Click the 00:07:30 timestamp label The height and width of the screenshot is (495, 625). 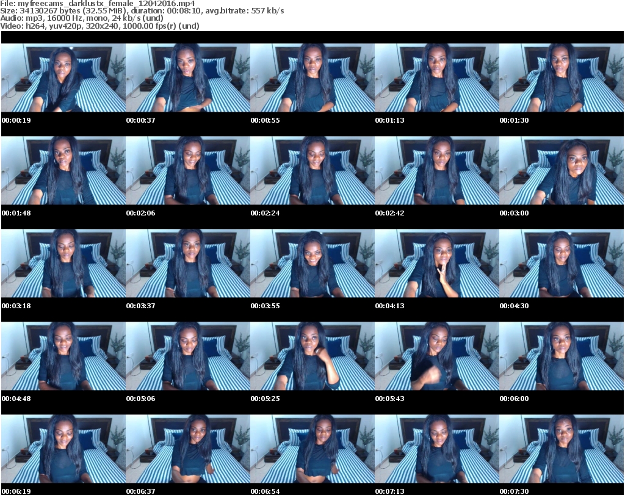[514, 491]
